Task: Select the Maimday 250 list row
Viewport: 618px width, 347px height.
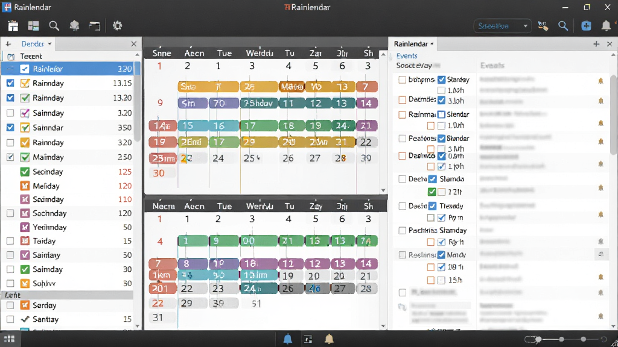Action: [68, 157]
